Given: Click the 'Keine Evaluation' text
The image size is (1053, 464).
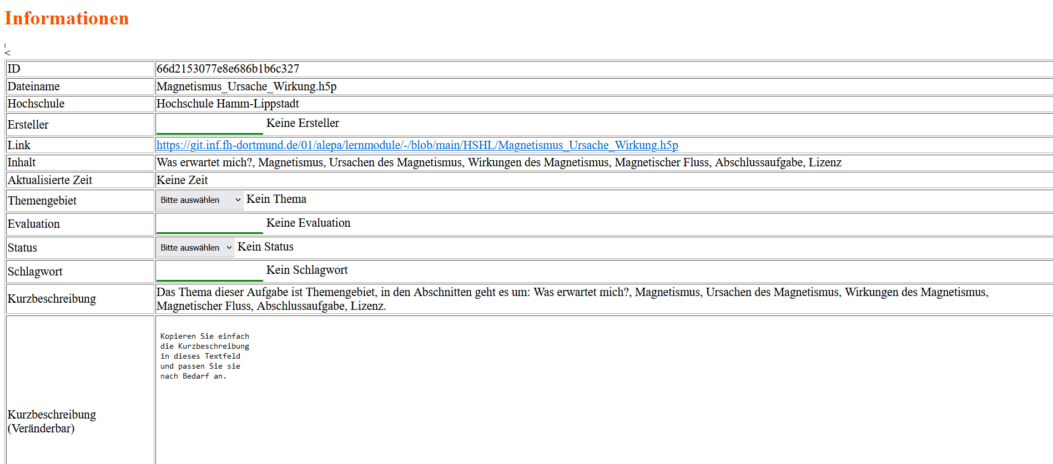Looking at the screenshot, I should click(x=308, y=223).
